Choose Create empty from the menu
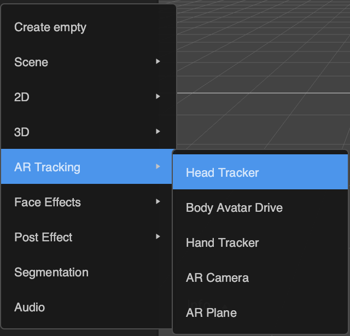350x336 pixels. point(89,27)
